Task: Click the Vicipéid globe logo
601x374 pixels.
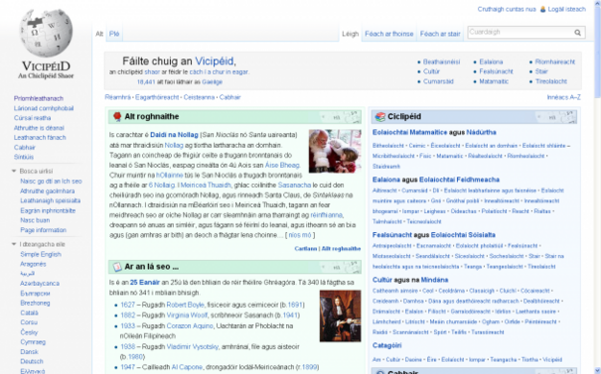Action: pos(46,33)
